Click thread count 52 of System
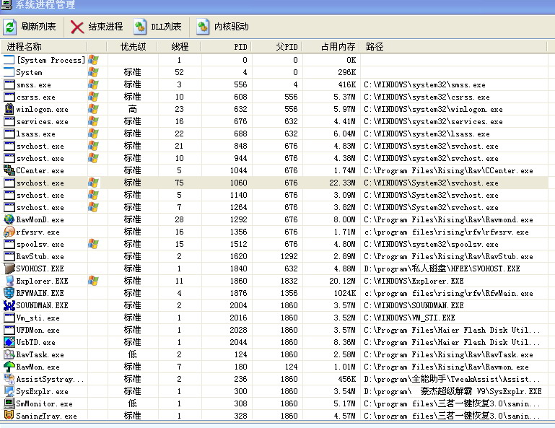 tap(179, 72)
